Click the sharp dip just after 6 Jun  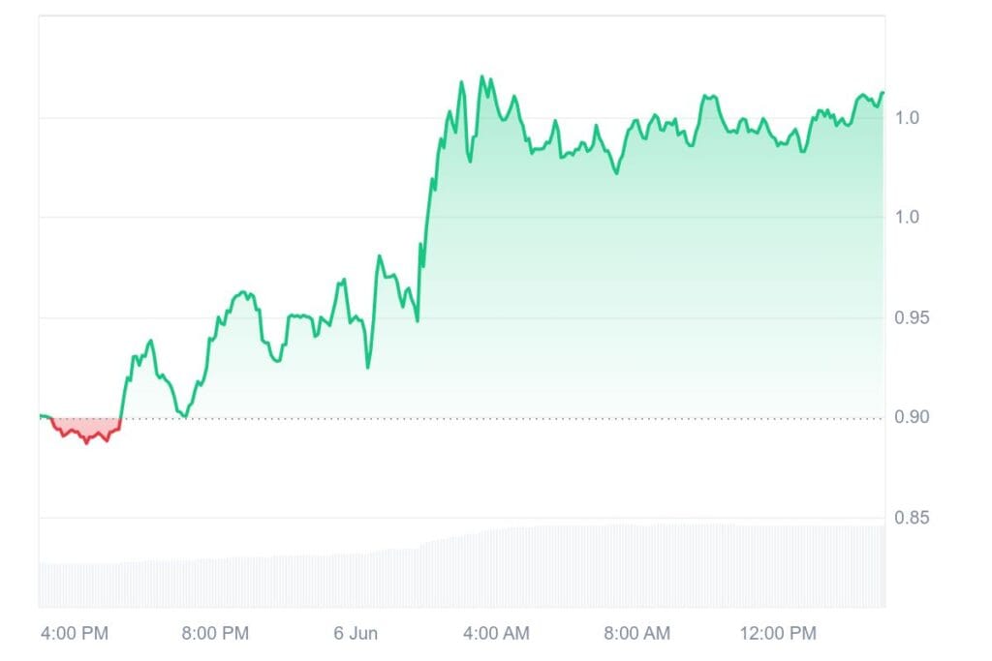367,367
